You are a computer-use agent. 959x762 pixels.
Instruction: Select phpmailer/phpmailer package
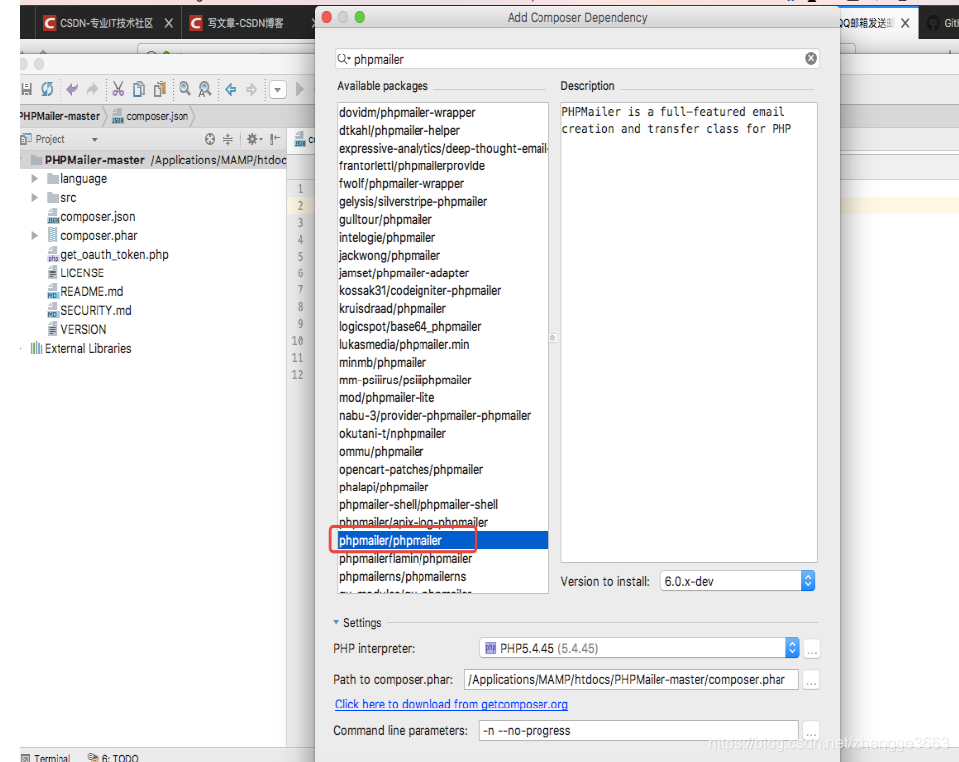click(x=443, y=541)
